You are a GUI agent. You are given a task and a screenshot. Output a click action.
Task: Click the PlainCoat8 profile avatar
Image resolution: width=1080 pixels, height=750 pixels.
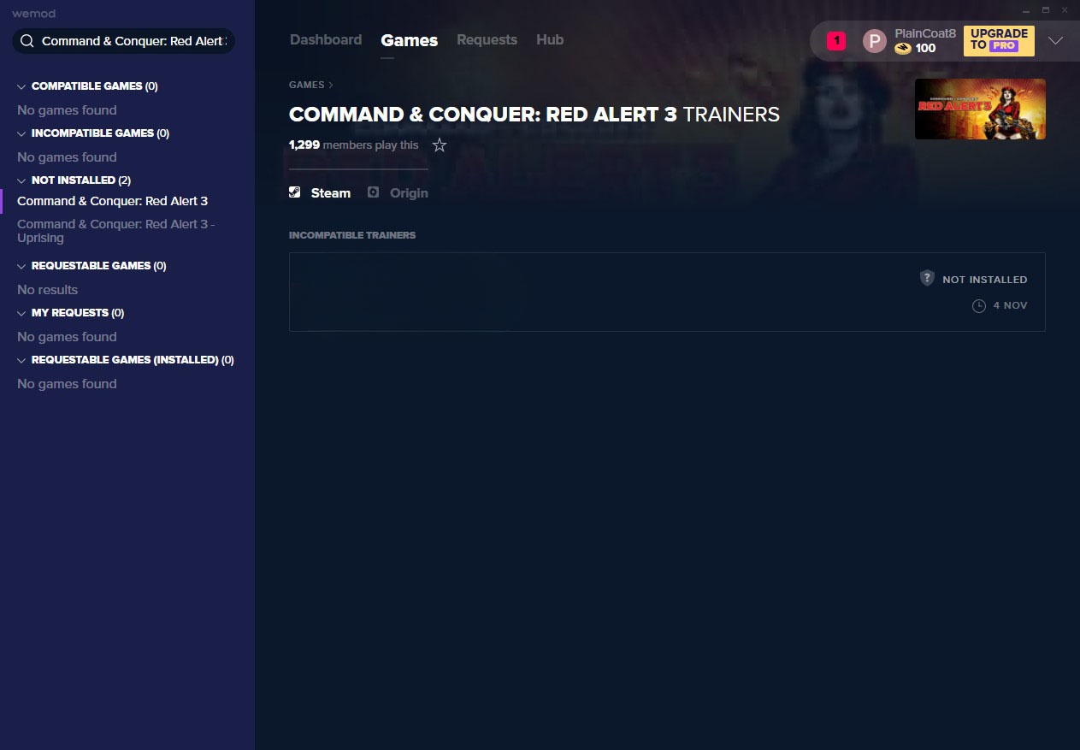click(x=875, y=41)
